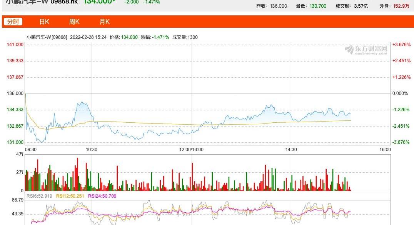Click the tallest volume bar near 10:15
This screenshot has height=225, width=414.
[x=77, y=174]
